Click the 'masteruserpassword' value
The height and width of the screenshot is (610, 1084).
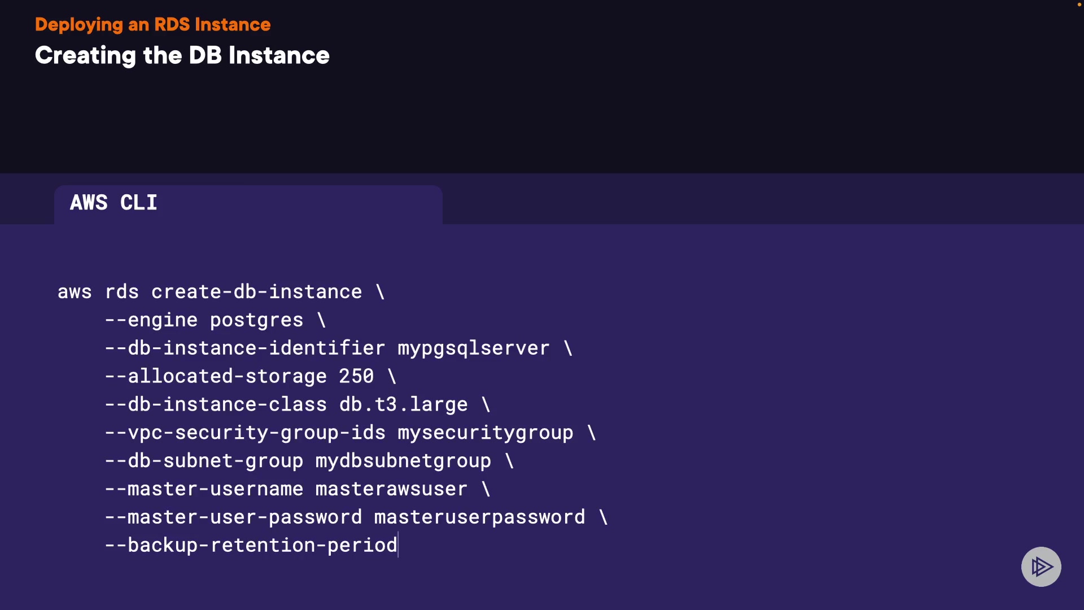(479, 517)
